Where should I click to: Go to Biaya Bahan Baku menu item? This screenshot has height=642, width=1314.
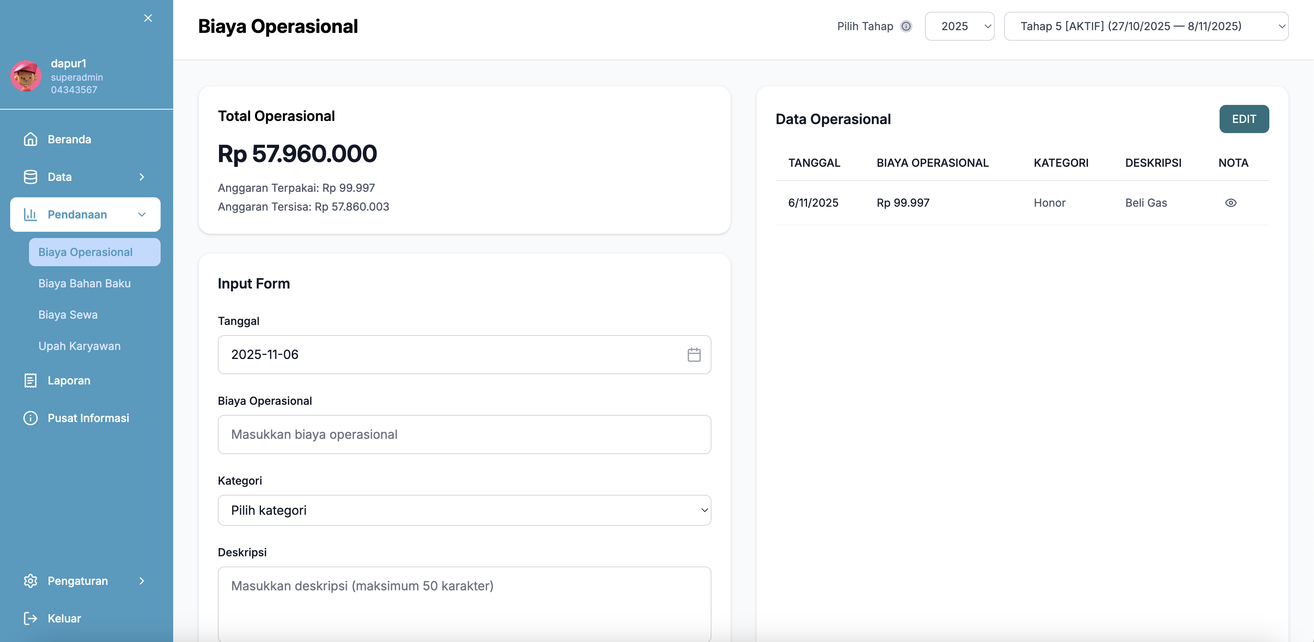click(85, 283)
